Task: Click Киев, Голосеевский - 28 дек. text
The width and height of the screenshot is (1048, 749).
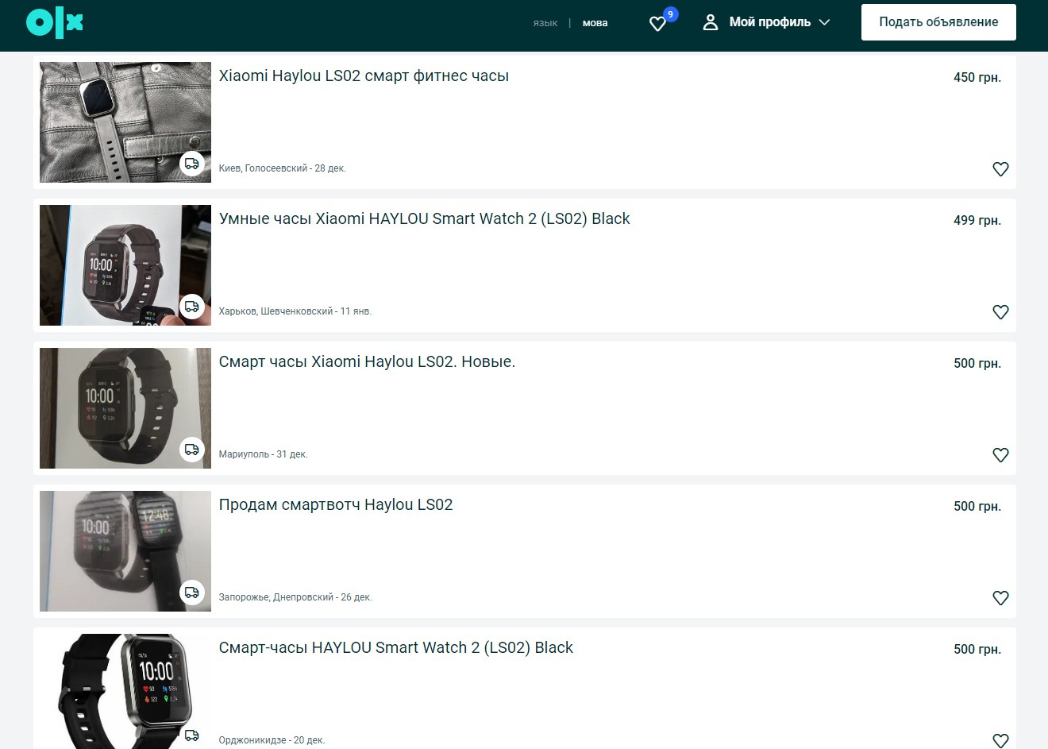Action: tap(282, 168)
